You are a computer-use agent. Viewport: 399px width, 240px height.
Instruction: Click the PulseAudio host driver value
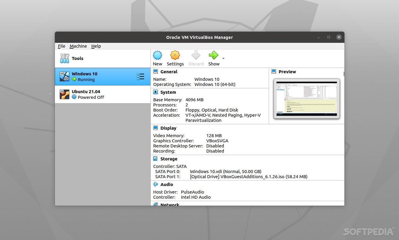(x=192, y=192)
